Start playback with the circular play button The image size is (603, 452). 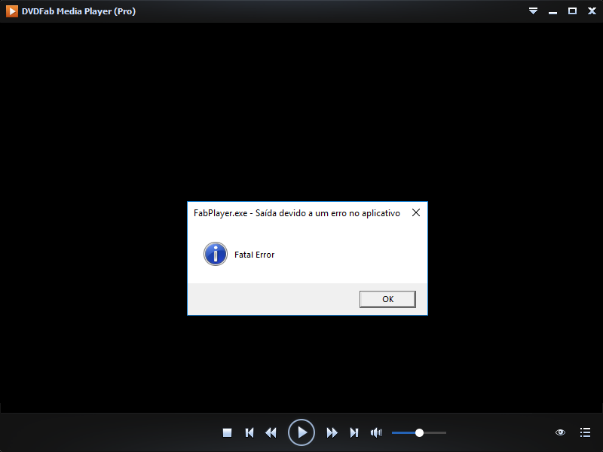pos(301,432)
